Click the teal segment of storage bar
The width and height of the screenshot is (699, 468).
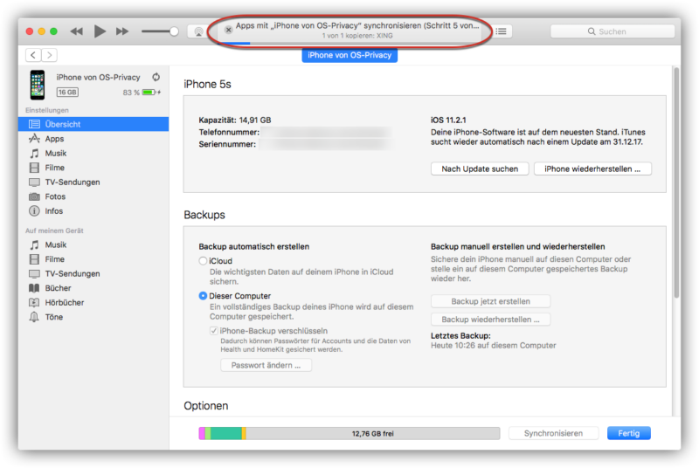tap(226, 434)
